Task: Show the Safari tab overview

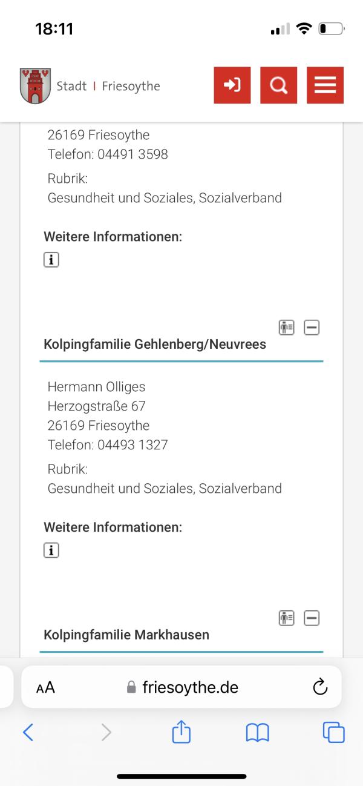Action: pyautogui.click(x=333, y=733)
